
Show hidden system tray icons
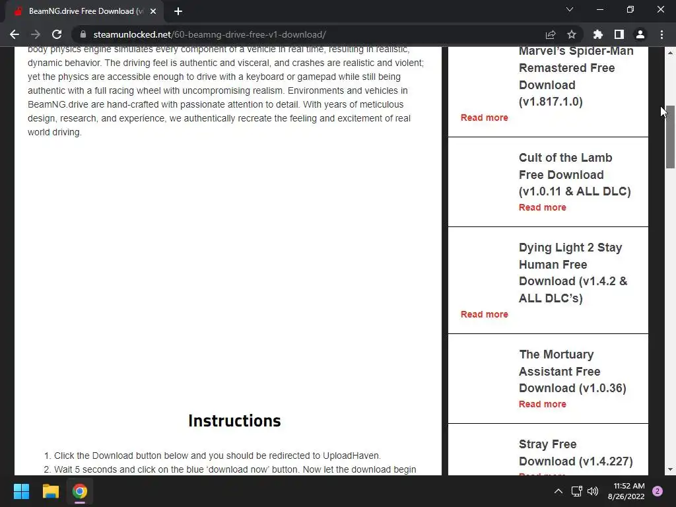[x=558, y=491]
